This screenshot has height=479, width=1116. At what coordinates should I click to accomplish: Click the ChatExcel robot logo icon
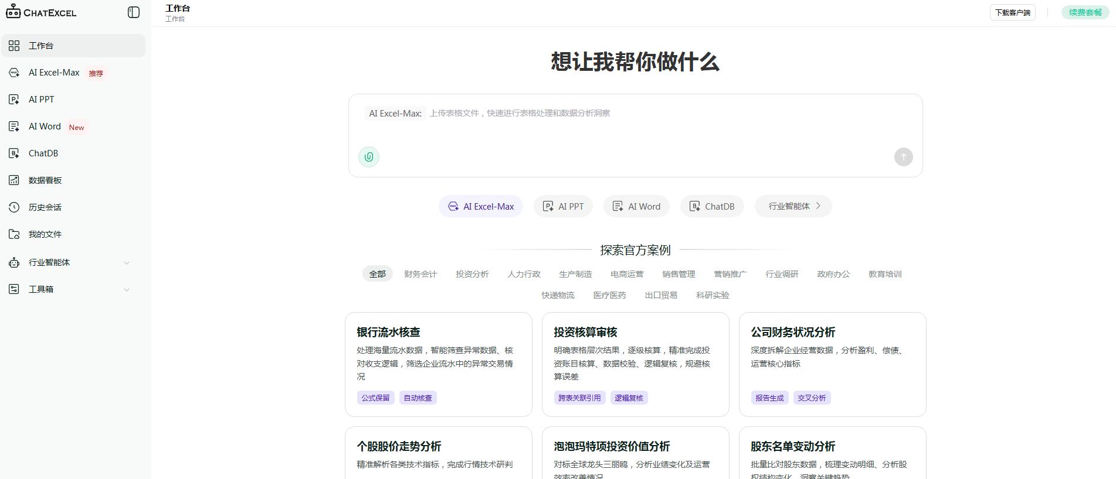(13, 12)
